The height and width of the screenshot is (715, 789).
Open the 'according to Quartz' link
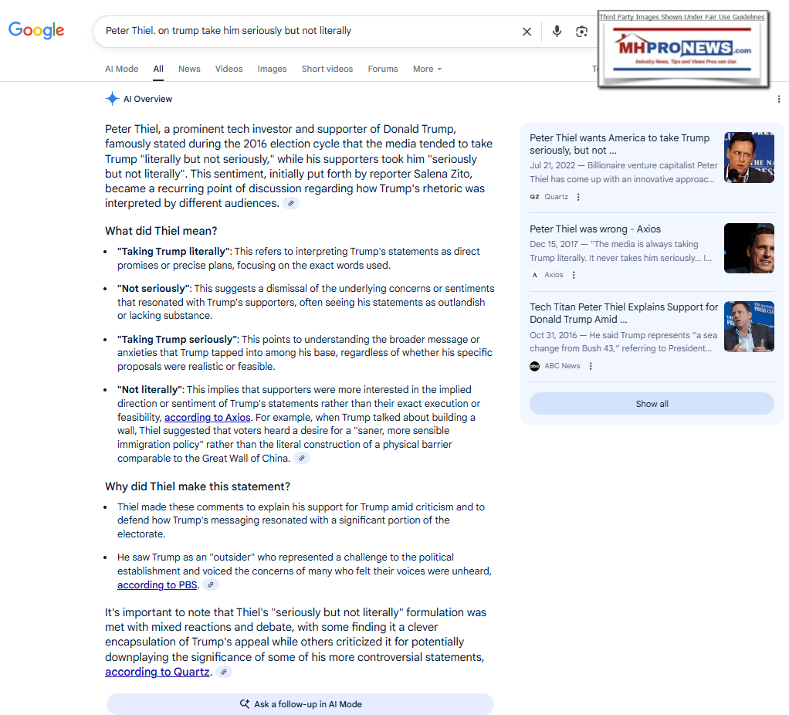click(x=157, y=672)
